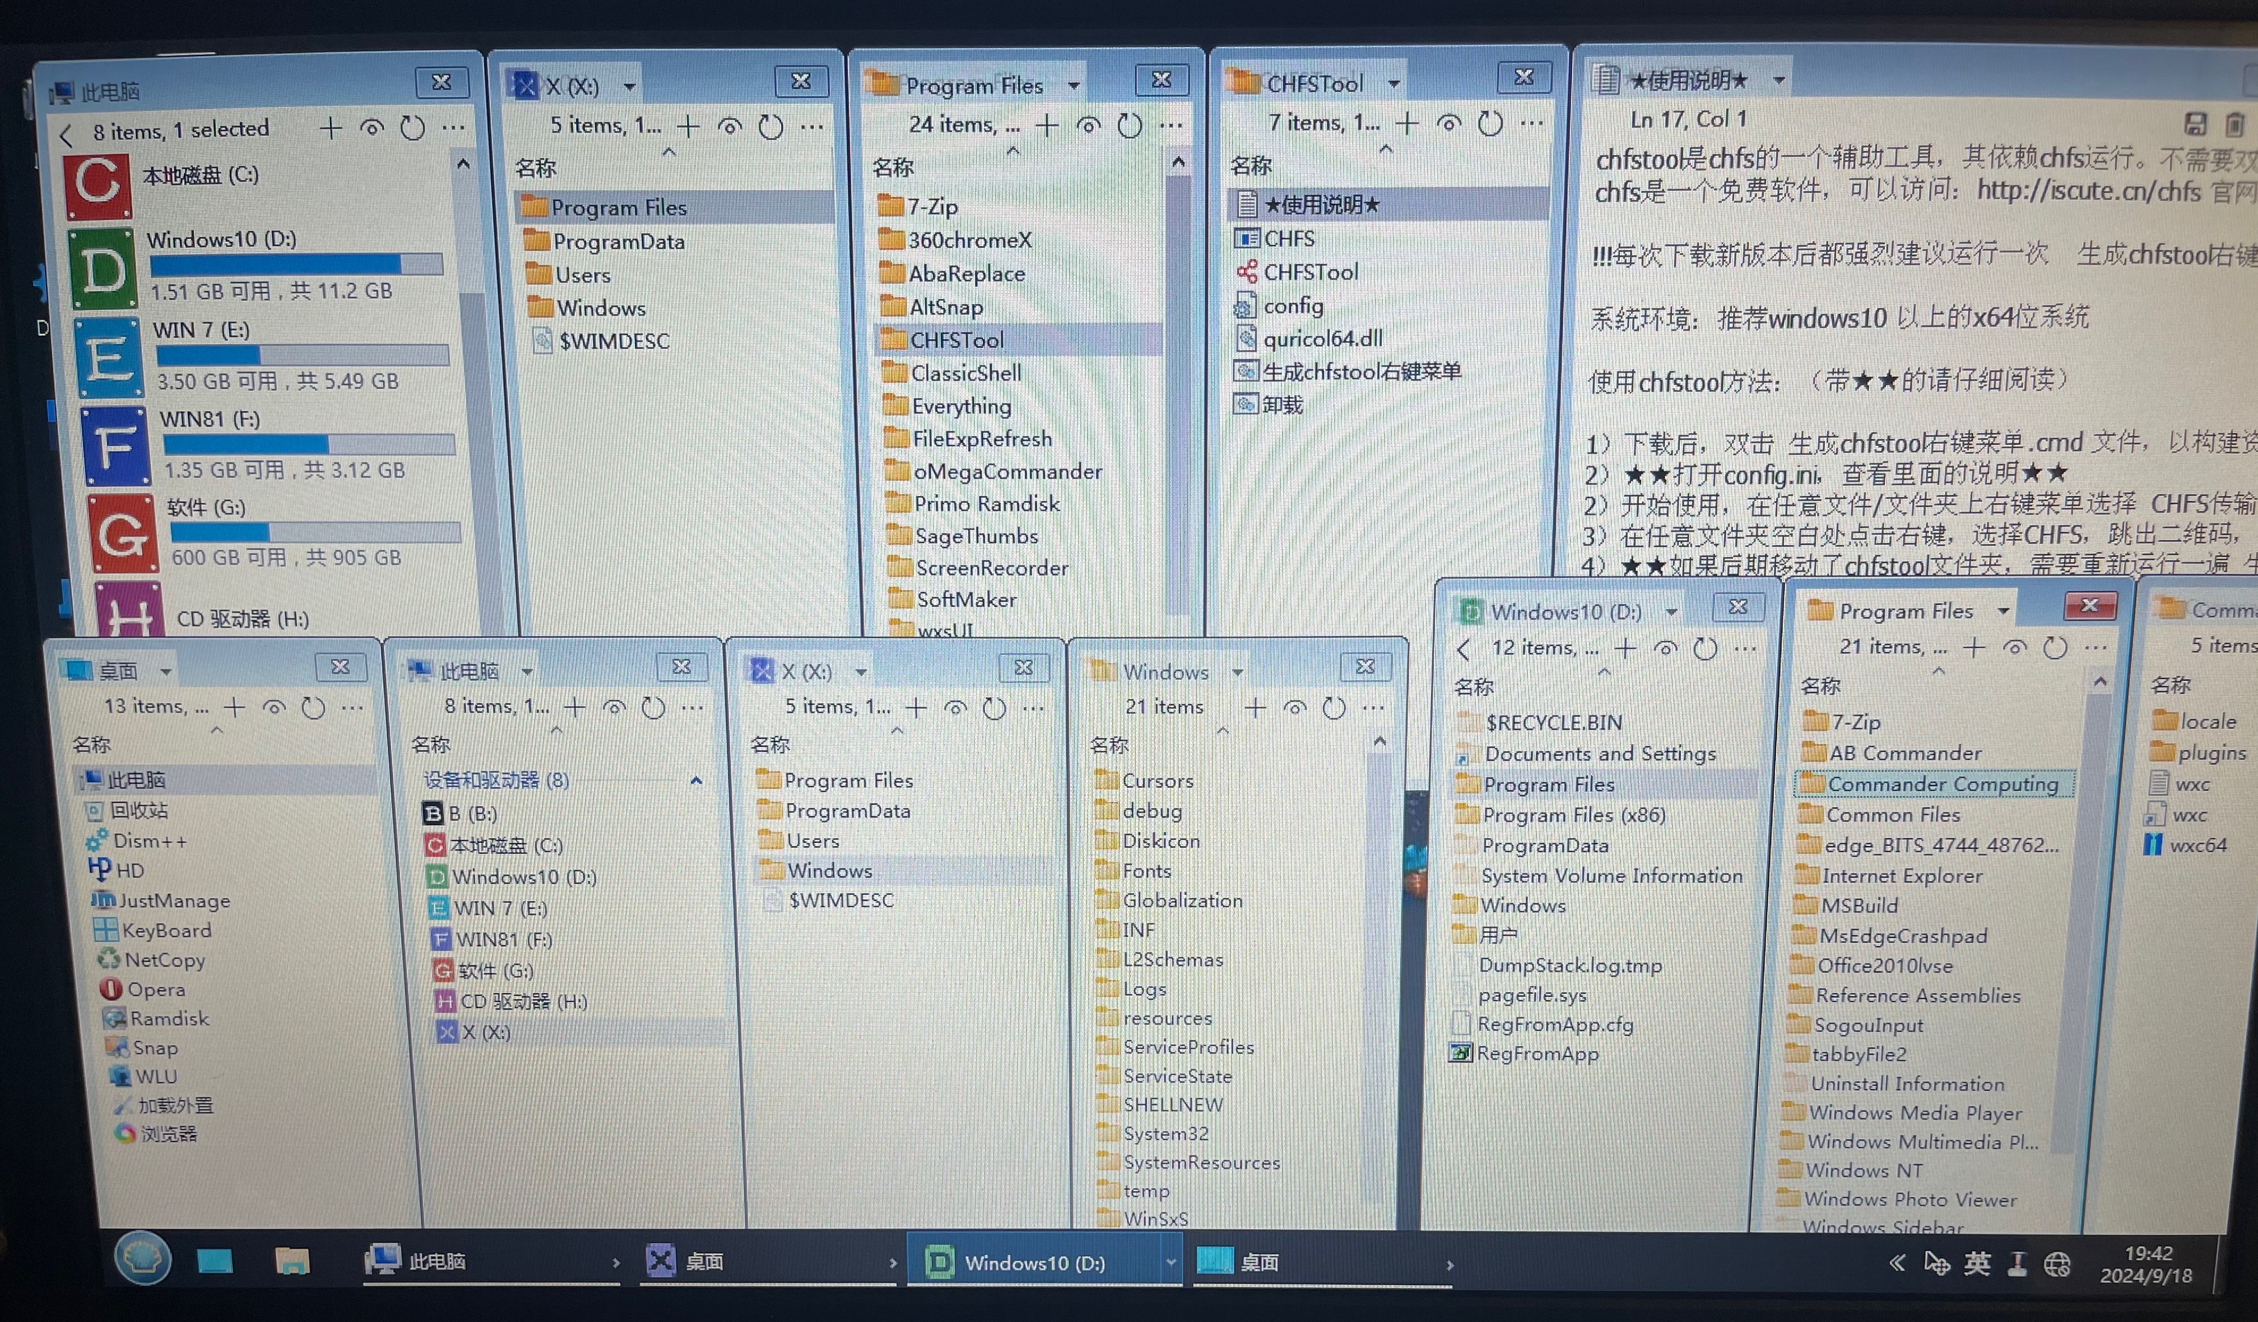Click 英 input method indicator in tray
The height and width of the screenshot is (1322, 2258).
[x=1977, y=1264]
